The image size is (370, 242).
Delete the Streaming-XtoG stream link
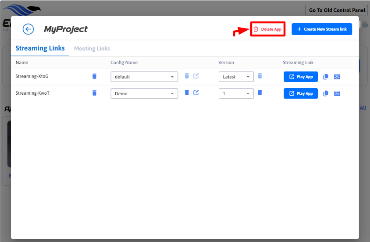coord(94,76)
